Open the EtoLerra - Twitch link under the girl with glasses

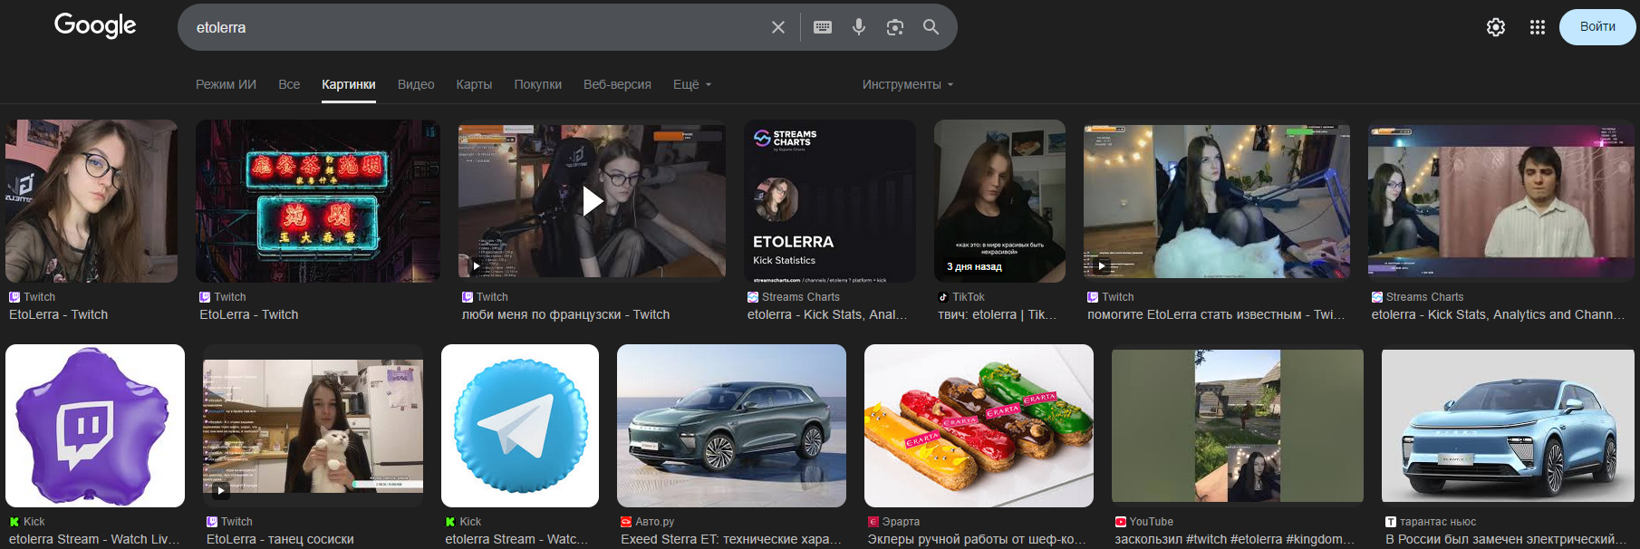tap(58, 314)
